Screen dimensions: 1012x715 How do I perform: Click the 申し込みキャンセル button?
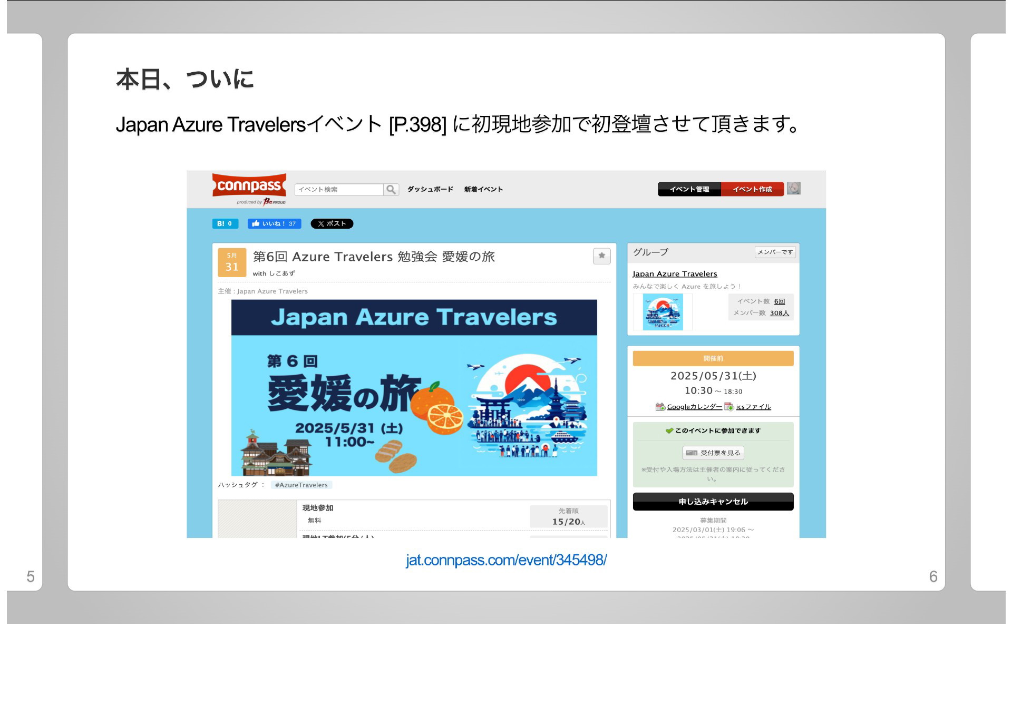713,502
